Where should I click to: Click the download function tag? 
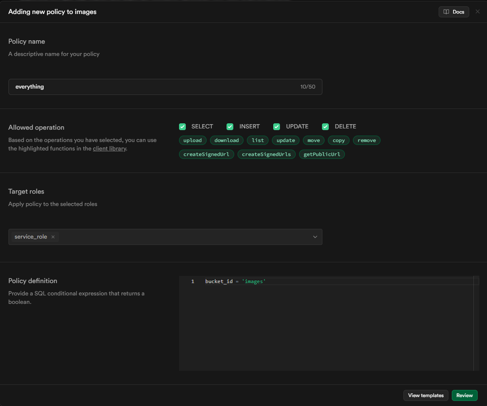coord(227,140)
